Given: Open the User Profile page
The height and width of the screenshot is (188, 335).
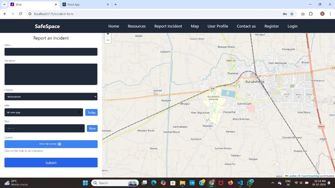Looking at the screenshot, I should tap(218, 26).
